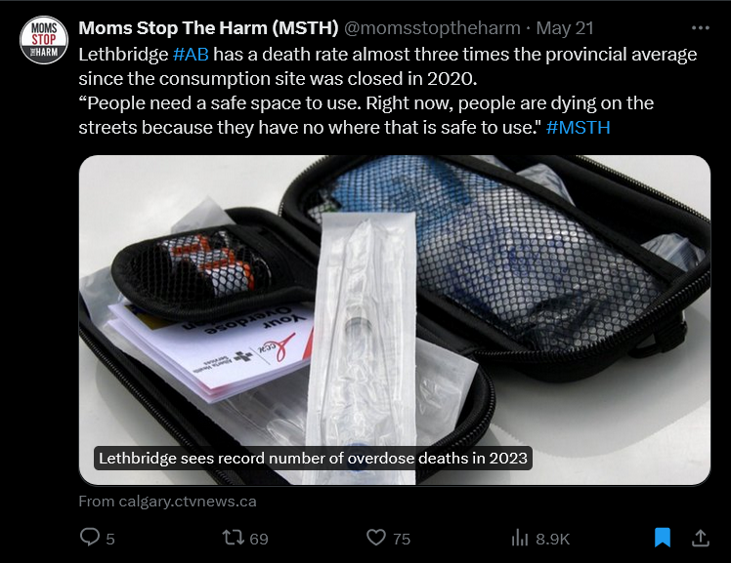
Task: Toggle the blue bookmark icon
Action: click(663, 538)
